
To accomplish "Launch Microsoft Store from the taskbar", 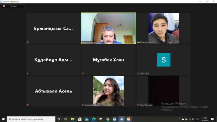I will click(x=80, y=119).
